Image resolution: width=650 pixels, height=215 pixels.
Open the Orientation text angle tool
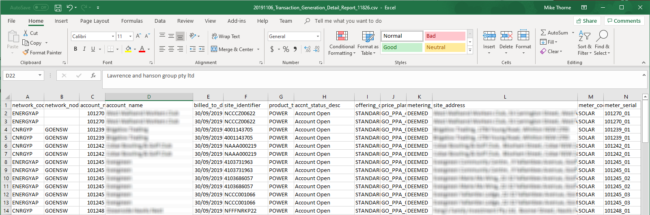pyautogui.click(x=193, y=36)
